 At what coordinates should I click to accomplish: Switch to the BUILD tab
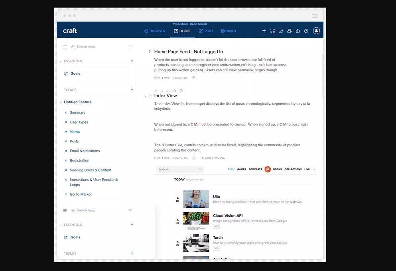tap(228, 31)
